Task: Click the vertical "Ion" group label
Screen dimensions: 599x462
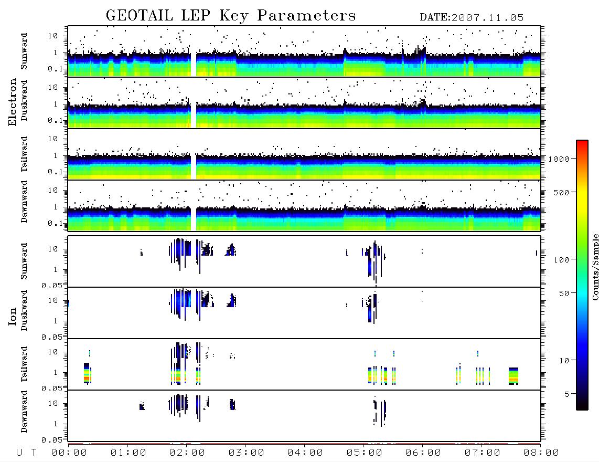Action: point(13,316)
